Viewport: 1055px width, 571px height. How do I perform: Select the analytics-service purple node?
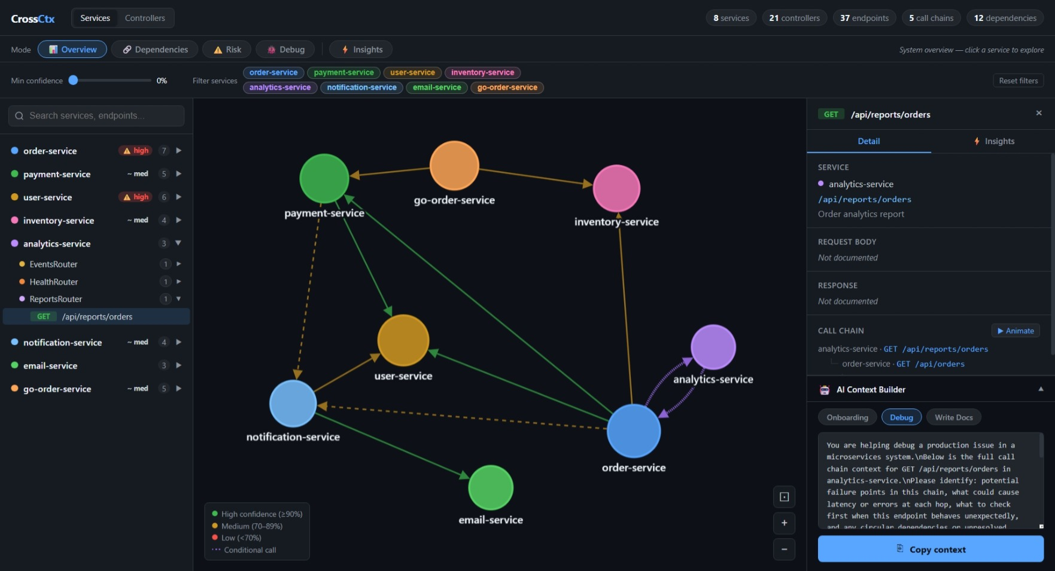pos(713,347)
